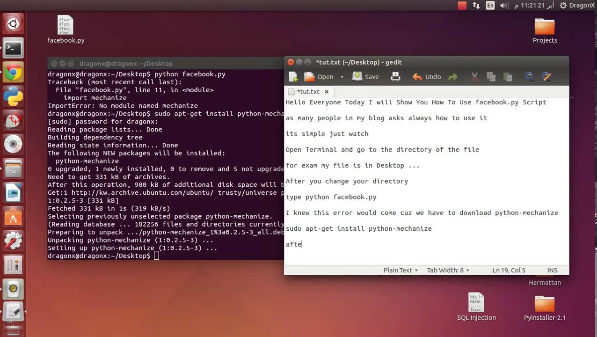Open the sound volume indicator menu
The height and width of the screenshot is (337, 597).
pyautogui.click(x=504, y=6)
